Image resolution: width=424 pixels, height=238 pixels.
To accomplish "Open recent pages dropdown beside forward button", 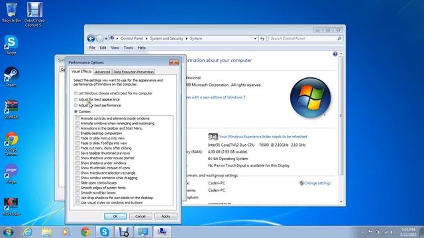I will point(106,38).
